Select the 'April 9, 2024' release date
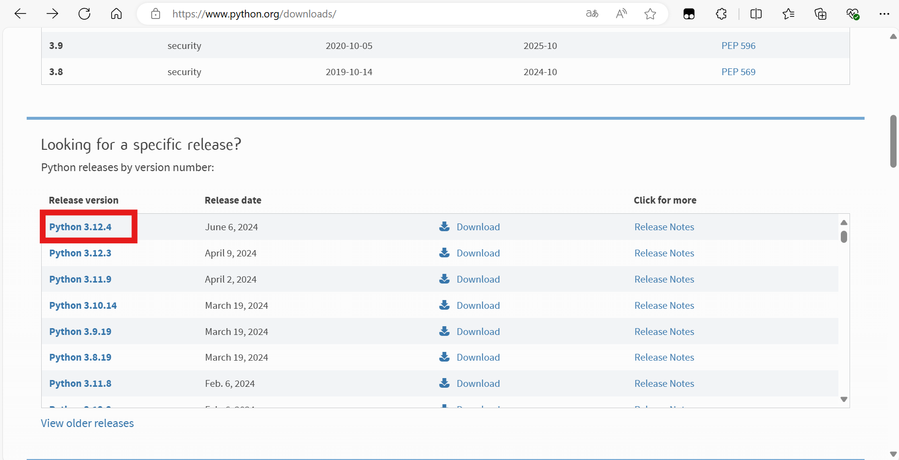 (231, 253)
